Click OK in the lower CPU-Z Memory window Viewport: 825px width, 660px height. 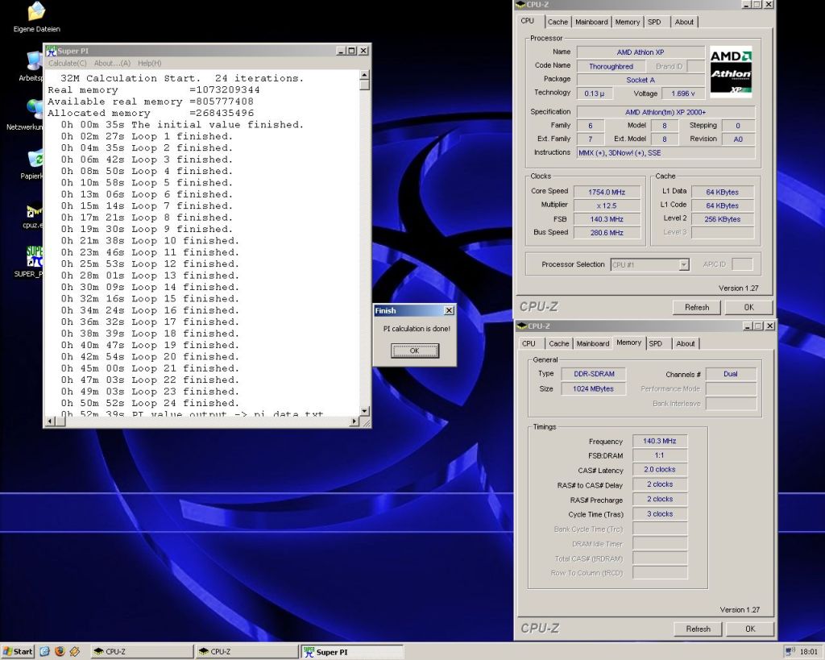(750, 629)
